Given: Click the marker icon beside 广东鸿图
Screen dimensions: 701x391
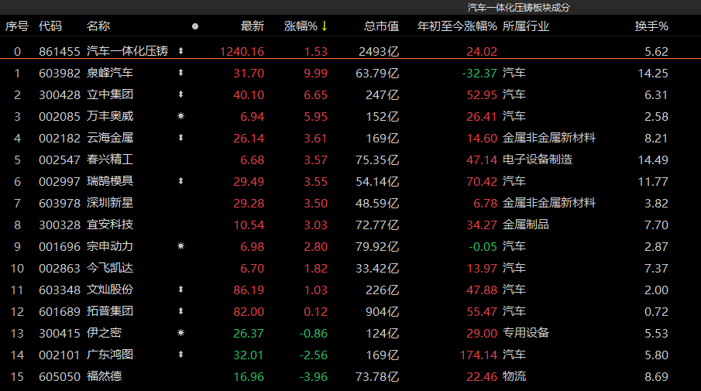Looking at the screenshot, I should pos(181,355).
